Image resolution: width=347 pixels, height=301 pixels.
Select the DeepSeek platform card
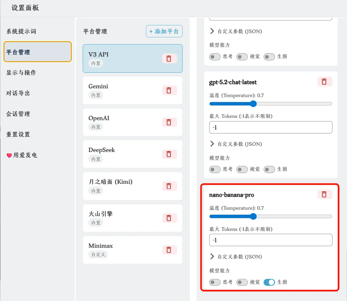tap(133, 154)
